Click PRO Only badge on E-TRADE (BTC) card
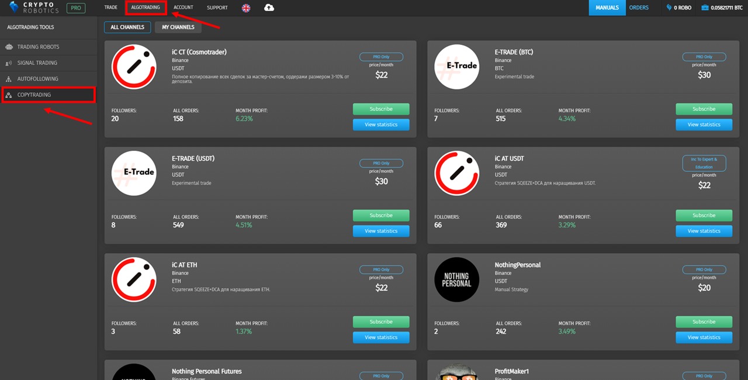This screenshot has height=380, width=748. 704,57
